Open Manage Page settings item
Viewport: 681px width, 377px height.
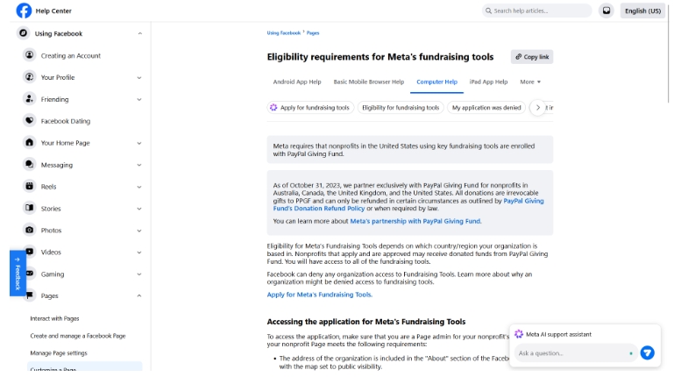[x=59, y=352]
